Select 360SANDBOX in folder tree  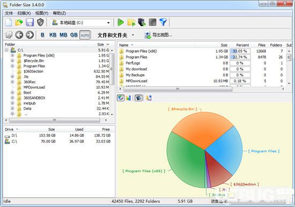[x=34, y=98]
